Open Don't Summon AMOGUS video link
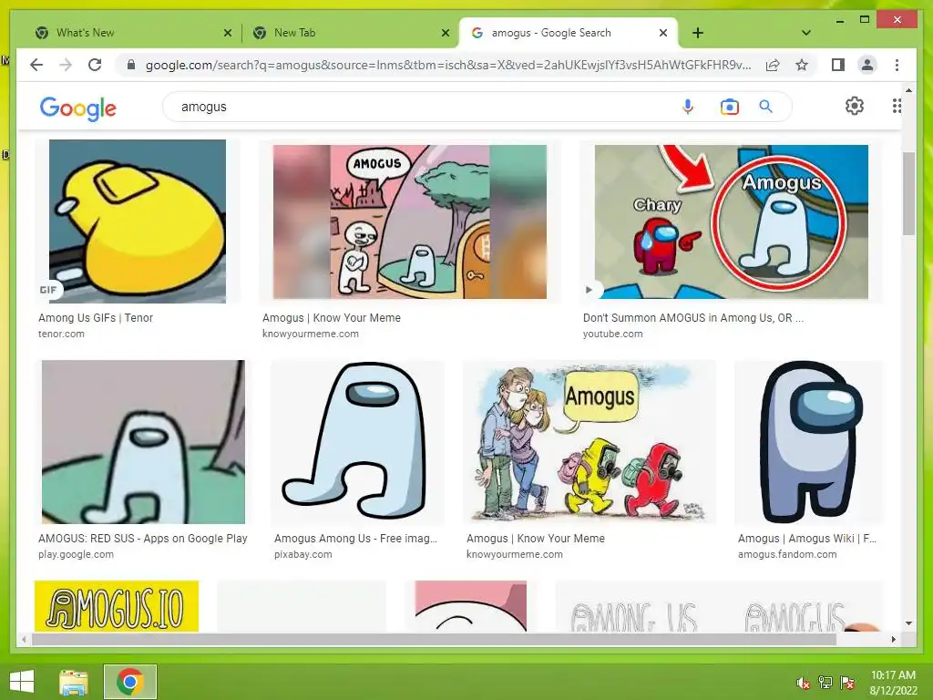This screenshot has width=933, height=700. click(x=693, y=318)
